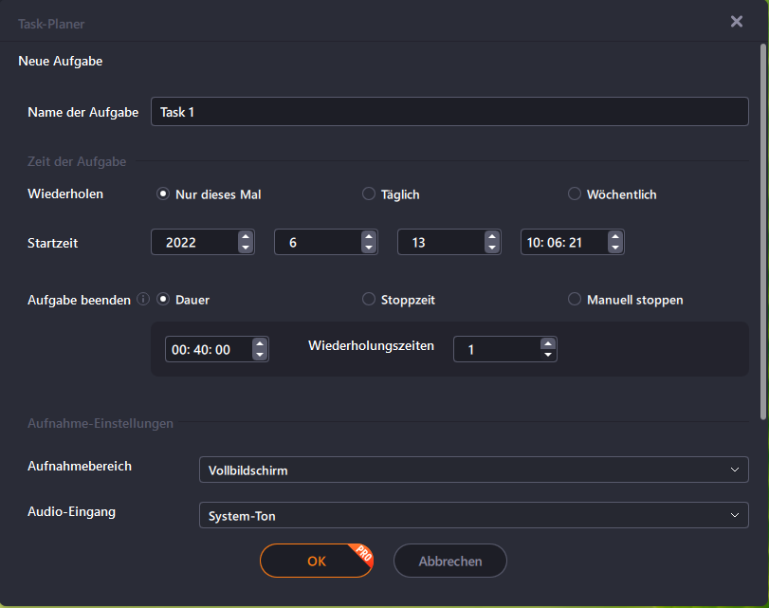This screenshot has height=608, width=769.
Task: Increase the Startzeit year with up arrow
Action: tap(246, 237)
